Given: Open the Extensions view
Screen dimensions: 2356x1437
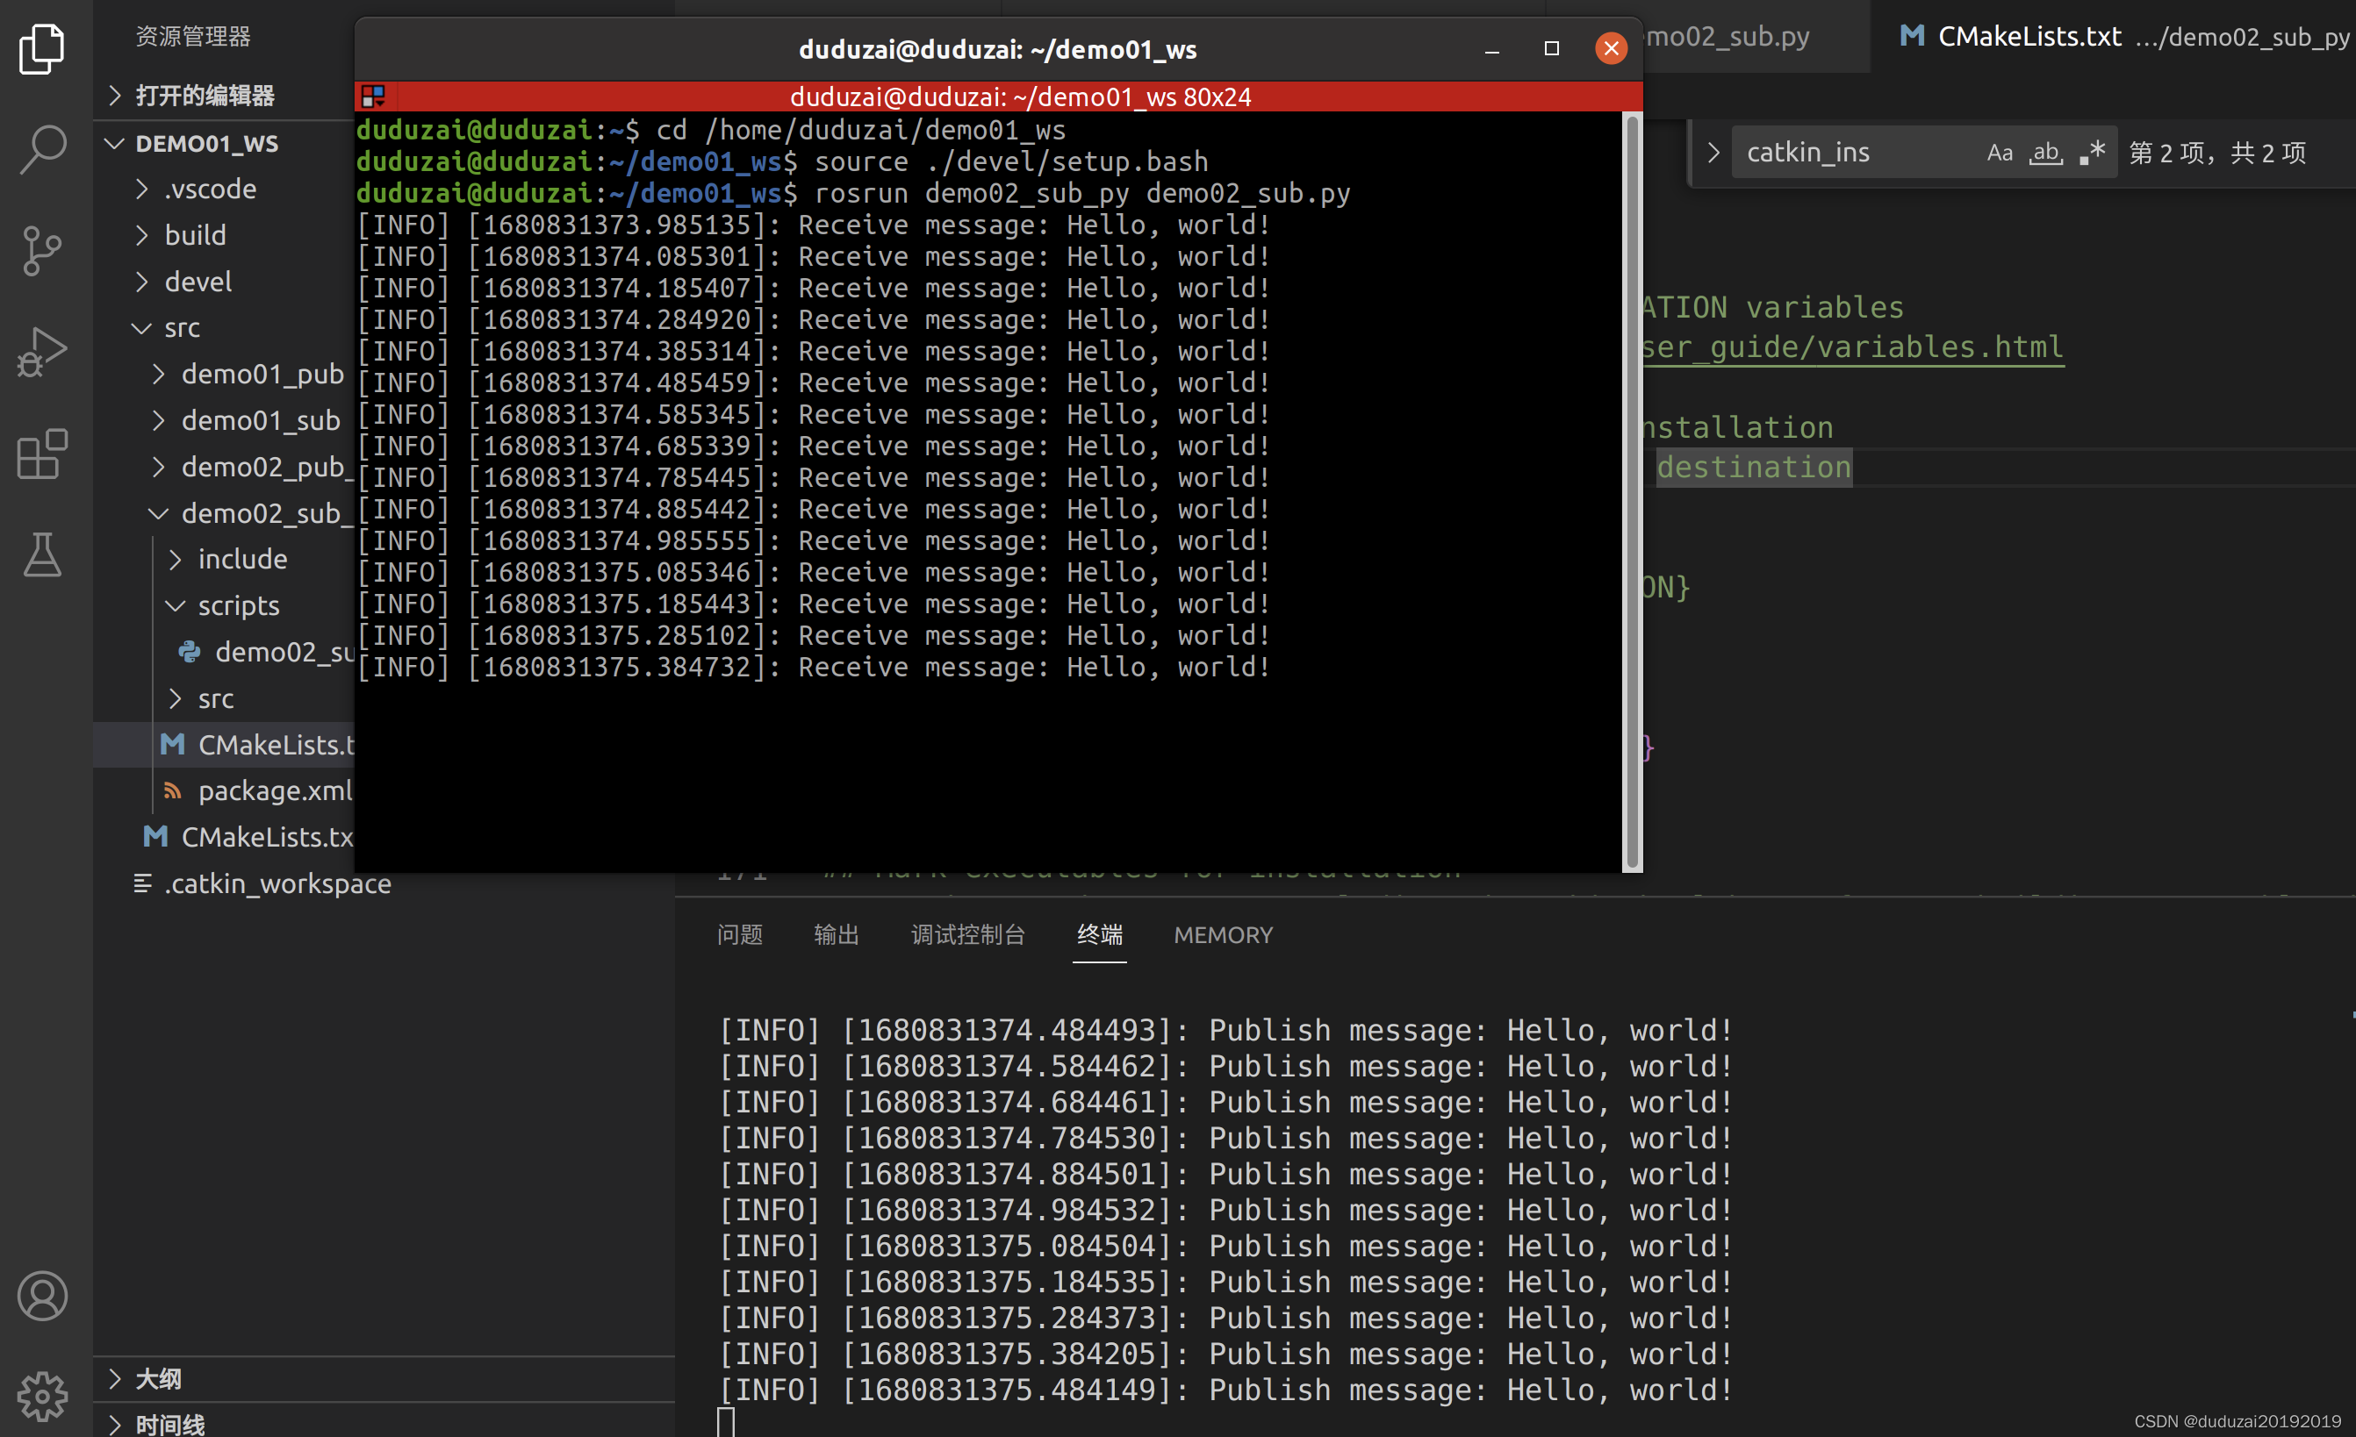Looking at the screenshot, I should 42,454.
